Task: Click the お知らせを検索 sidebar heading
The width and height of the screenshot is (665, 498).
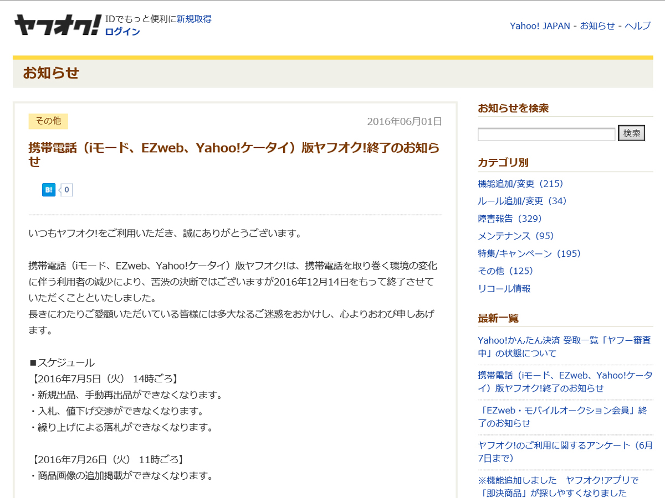Action: pyautogui.click(x=513, y=108)
